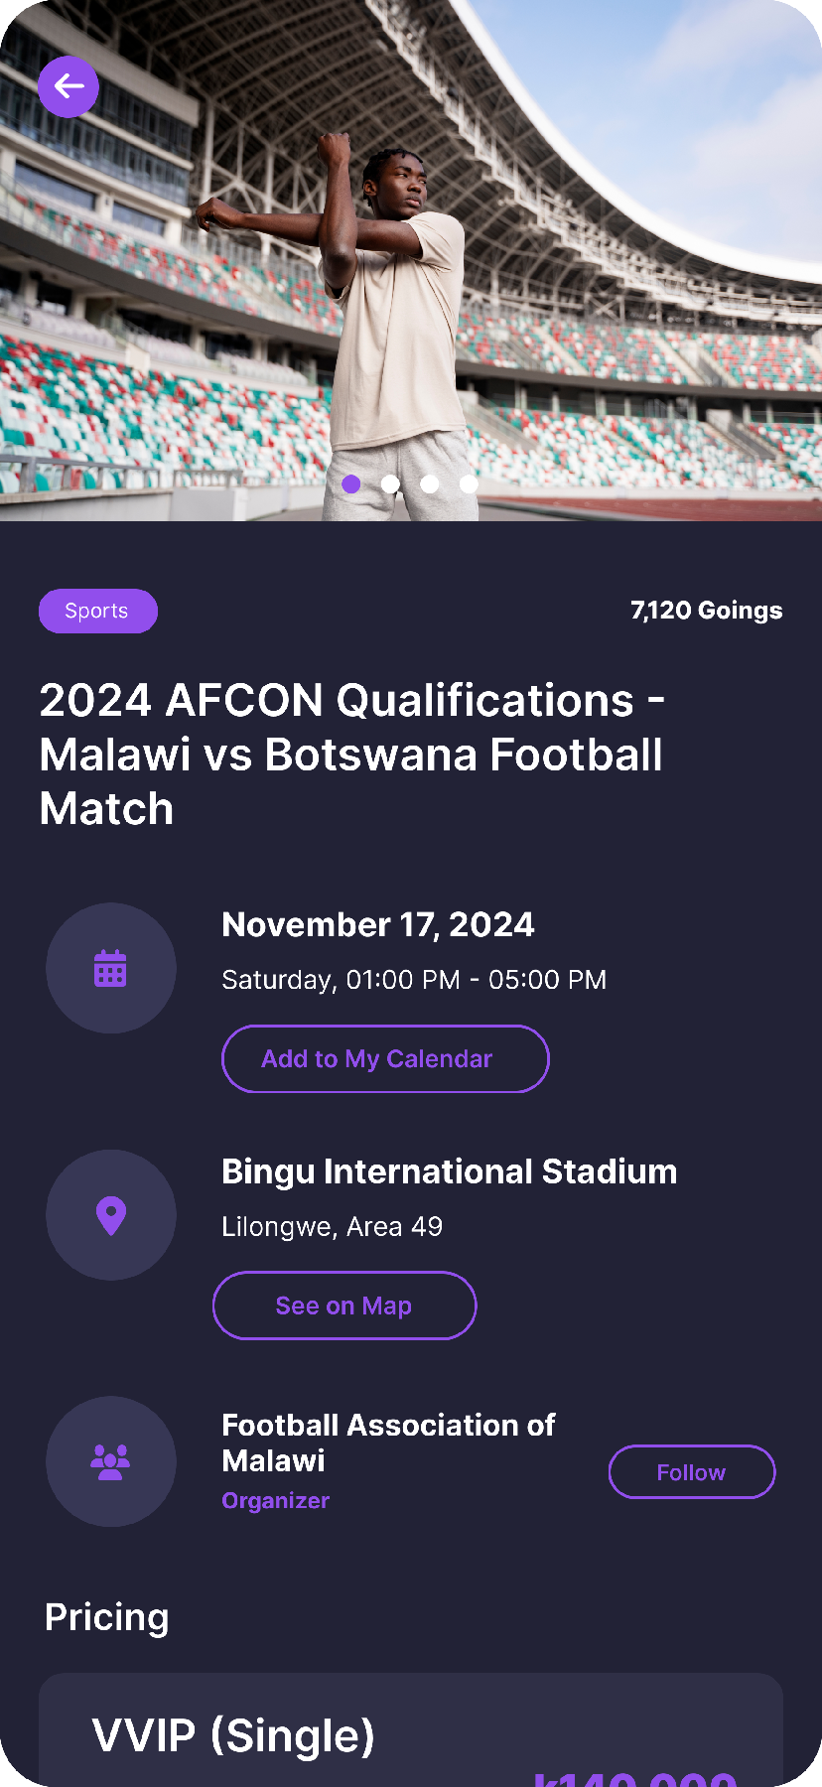Open the Sports category tag
822x1787 pixels.
[x=97, y=611]
